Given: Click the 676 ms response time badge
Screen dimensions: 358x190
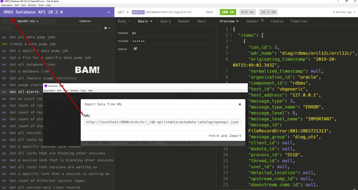Looking at the screenshot, I should click(x=248, y=12).
